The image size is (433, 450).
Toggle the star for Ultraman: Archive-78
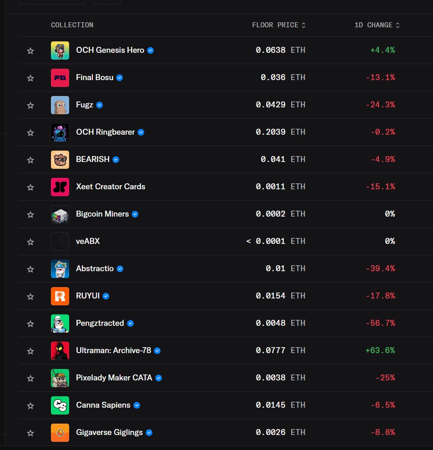point(30,351)
